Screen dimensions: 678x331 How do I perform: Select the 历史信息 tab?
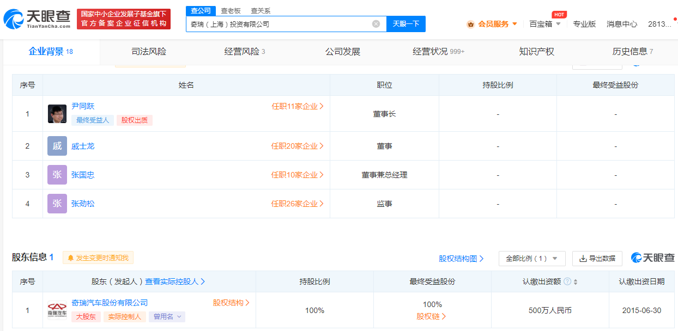633,52
